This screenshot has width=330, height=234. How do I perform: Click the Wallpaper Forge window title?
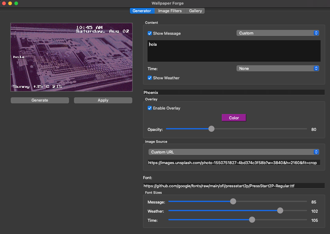click(167, 3)
